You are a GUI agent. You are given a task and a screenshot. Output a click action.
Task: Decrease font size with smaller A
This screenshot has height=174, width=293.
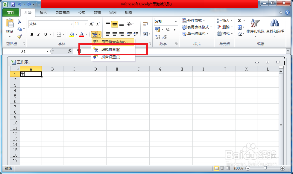98,24
